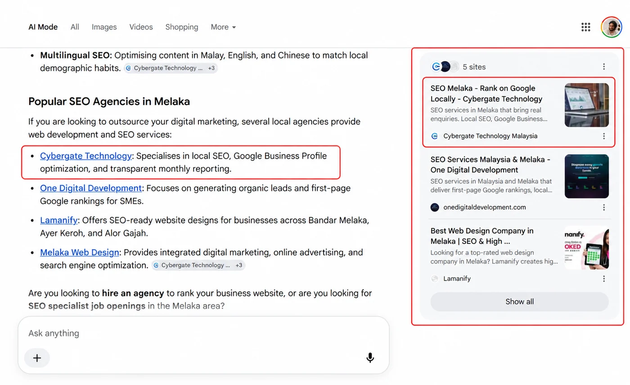Click citation chip after Multilingual SEO text
The image size is (630, 385).
pos(171,68)
